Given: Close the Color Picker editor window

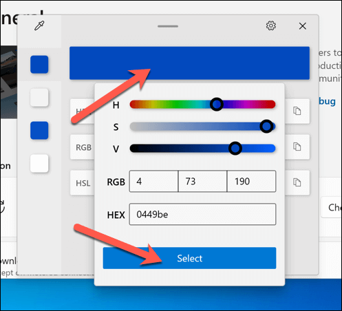Looking at the screenshot, I should 303,26.
